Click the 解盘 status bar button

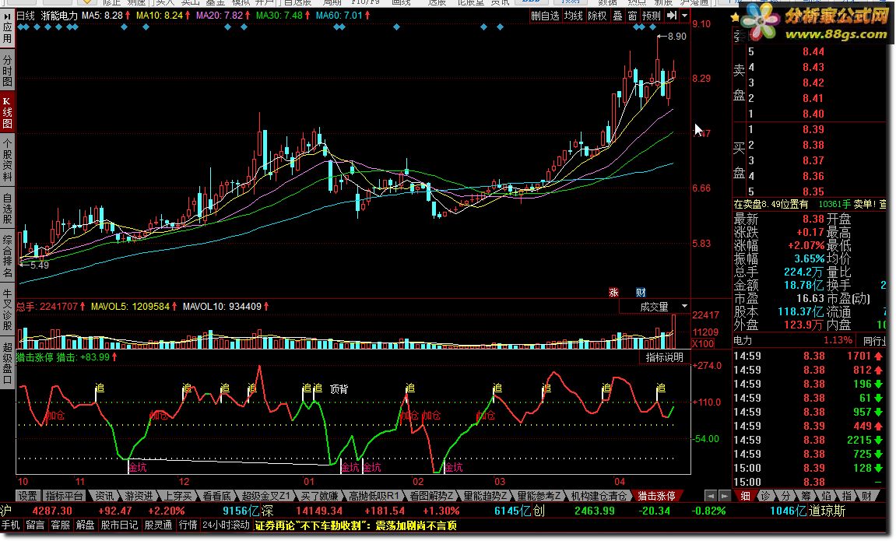(85, 525)
